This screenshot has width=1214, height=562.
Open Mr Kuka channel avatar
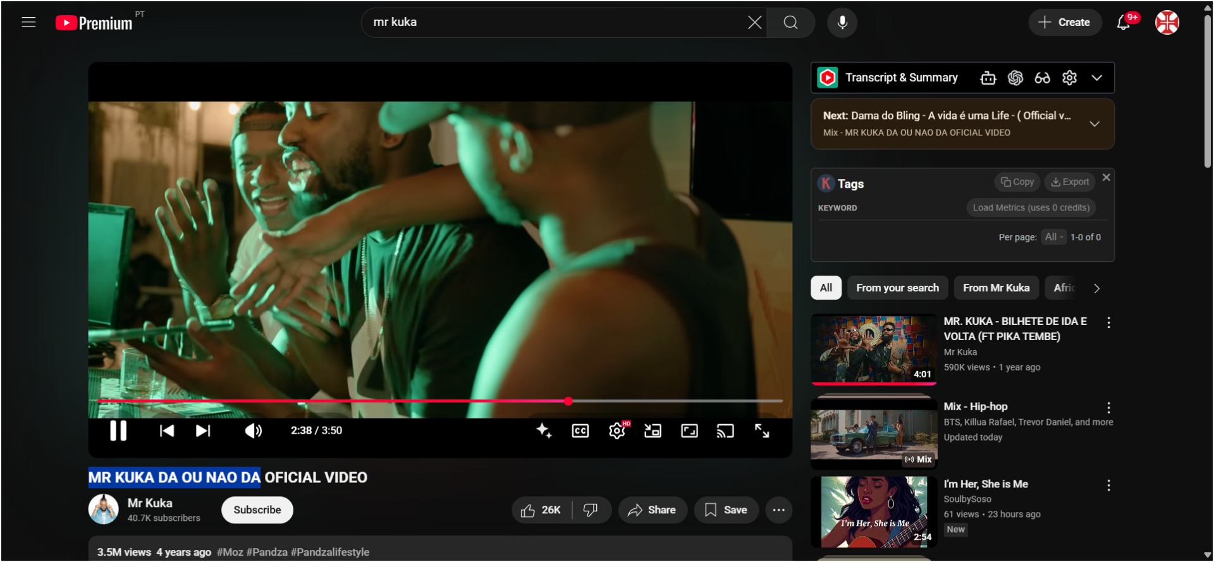[x=103, y=510]
